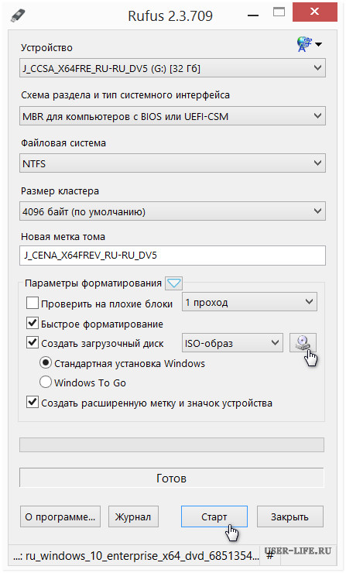Screen dimensions: 346x573
Task: Open the number of passes dropdown
Action: [x=249, y=302]
